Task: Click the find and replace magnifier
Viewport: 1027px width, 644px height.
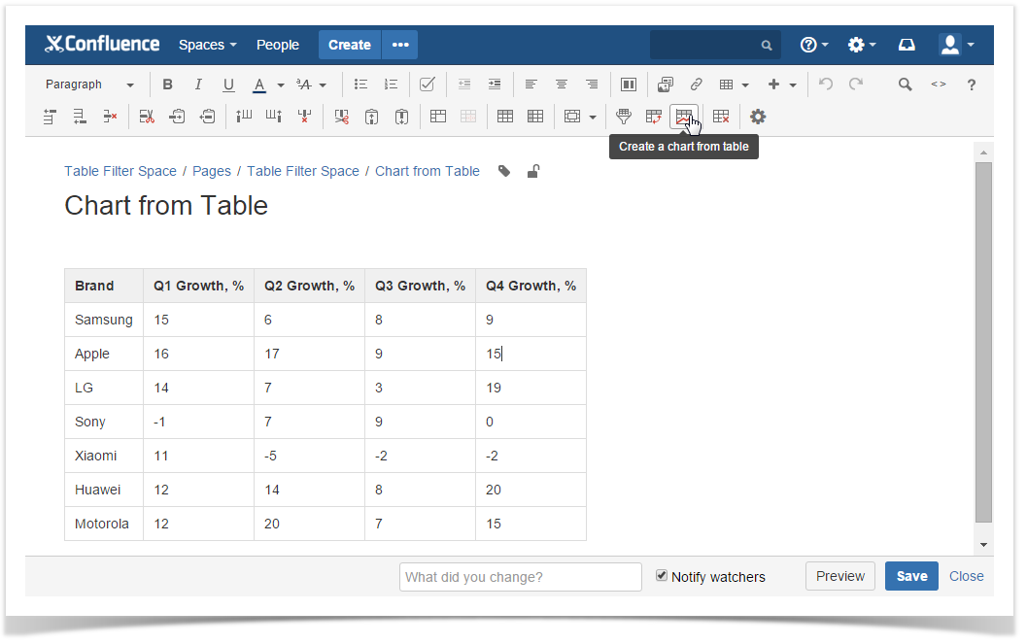Action: [906, 85]
